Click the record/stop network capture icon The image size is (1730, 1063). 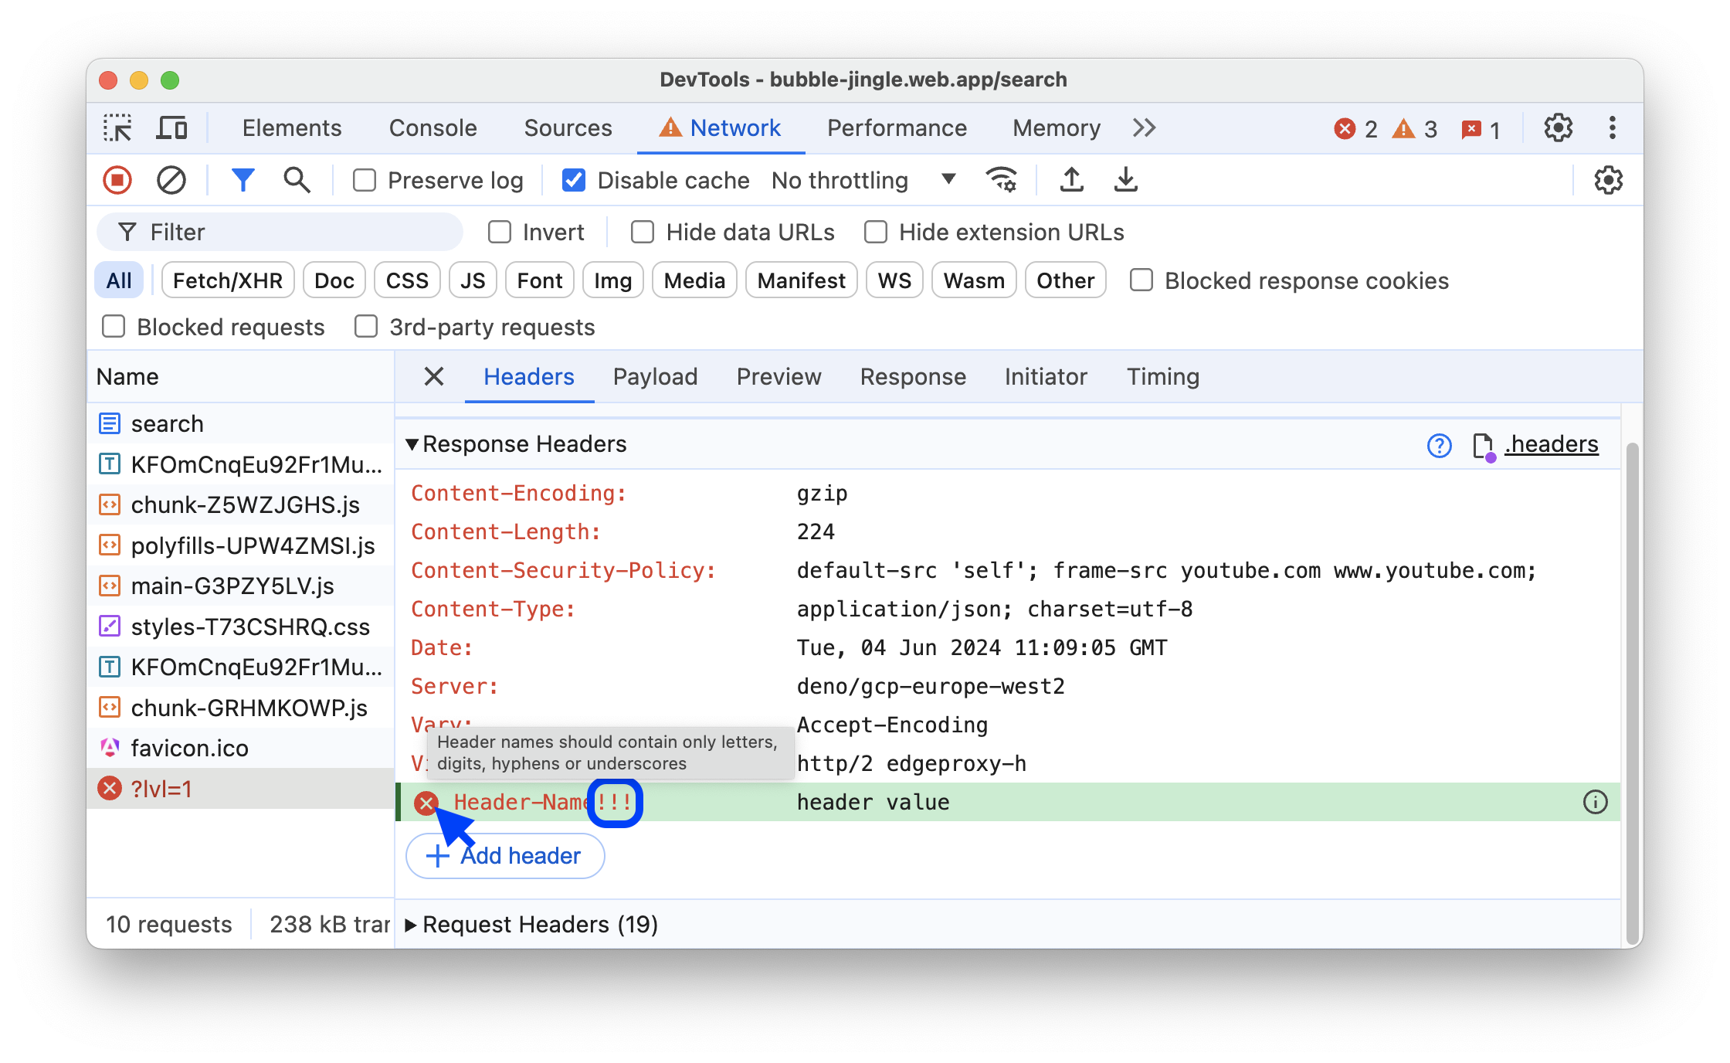pos(121,181)
